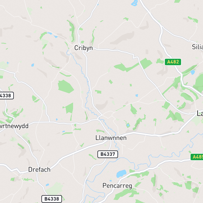Select the Pencarreg village label
This screenshot has width=203, height=203.
[x=117, y=186]
